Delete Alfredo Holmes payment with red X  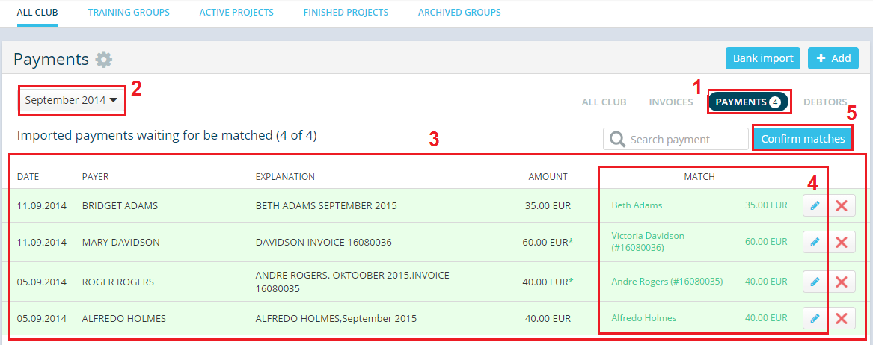(842, 318)
